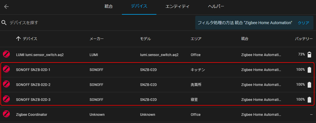The width and height of the screenshot is (316, 123).
Task: Click Office area in Zigbee Coordinator row
Action: coord(196,115)
